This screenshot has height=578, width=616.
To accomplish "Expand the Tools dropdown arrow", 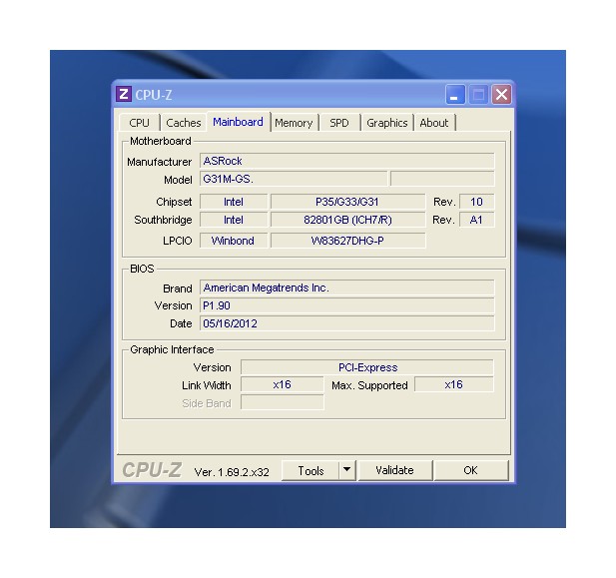I will tap(346, 470).
